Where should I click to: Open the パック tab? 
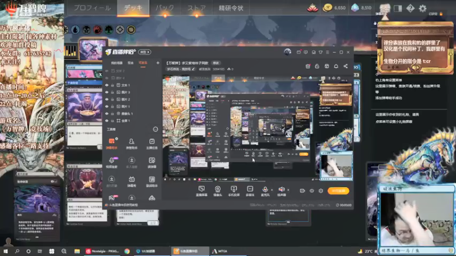tap(165, 8)
